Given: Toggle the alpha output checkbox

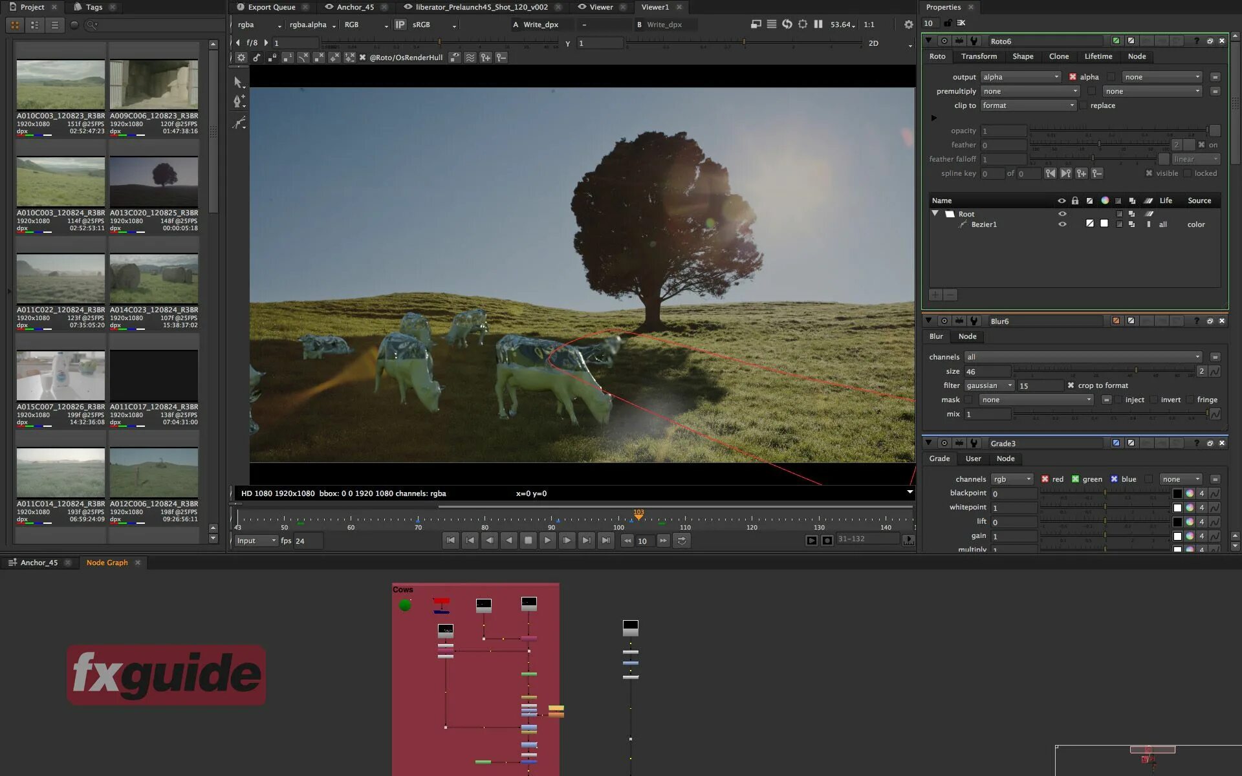Looking at the screenshot, I should (x=1073, y=77).
